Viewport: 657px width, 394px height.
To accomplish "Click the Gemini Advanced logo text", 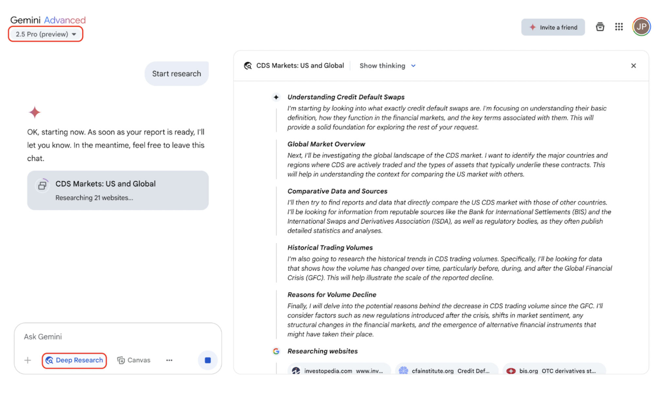I will point(48,20).
